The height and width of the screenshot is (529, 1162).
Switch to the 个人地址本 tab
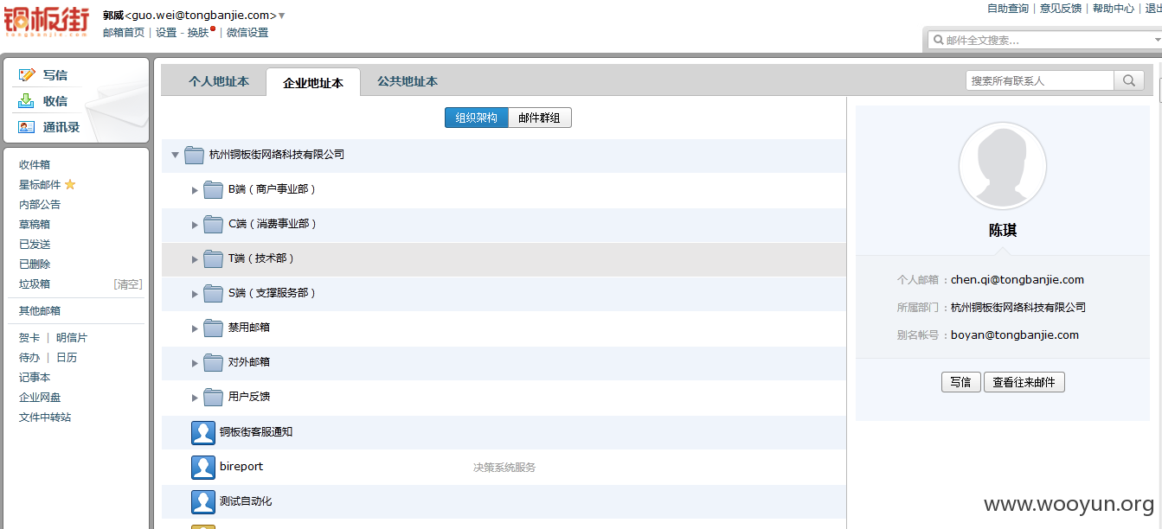click(219, 81)
